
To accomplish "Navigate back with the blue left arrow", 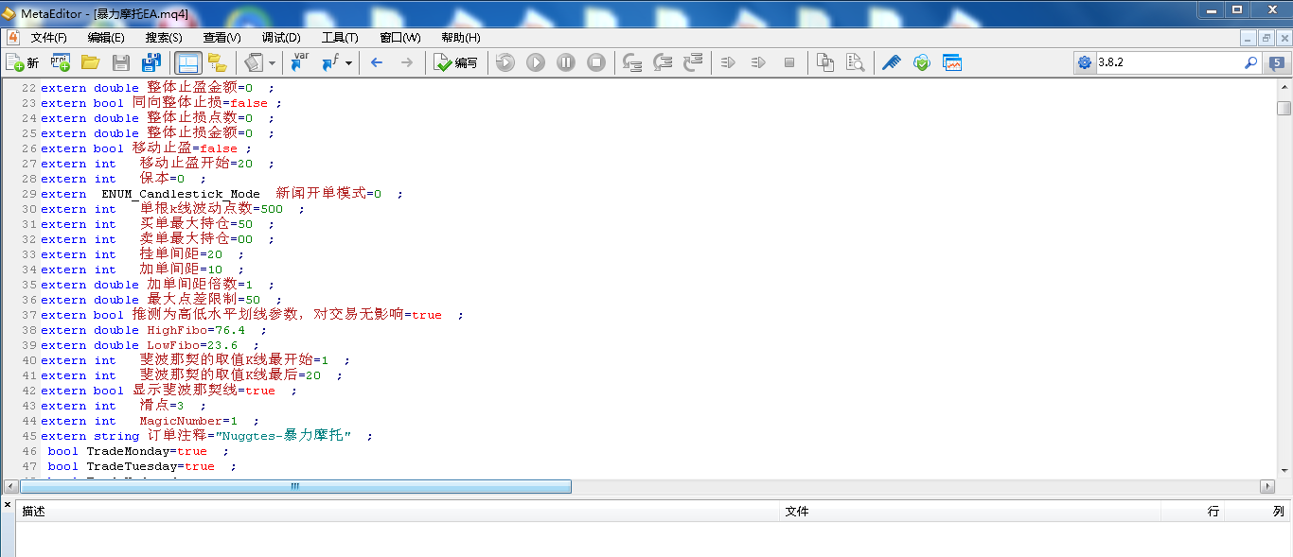I will click(x=377, y=62).
